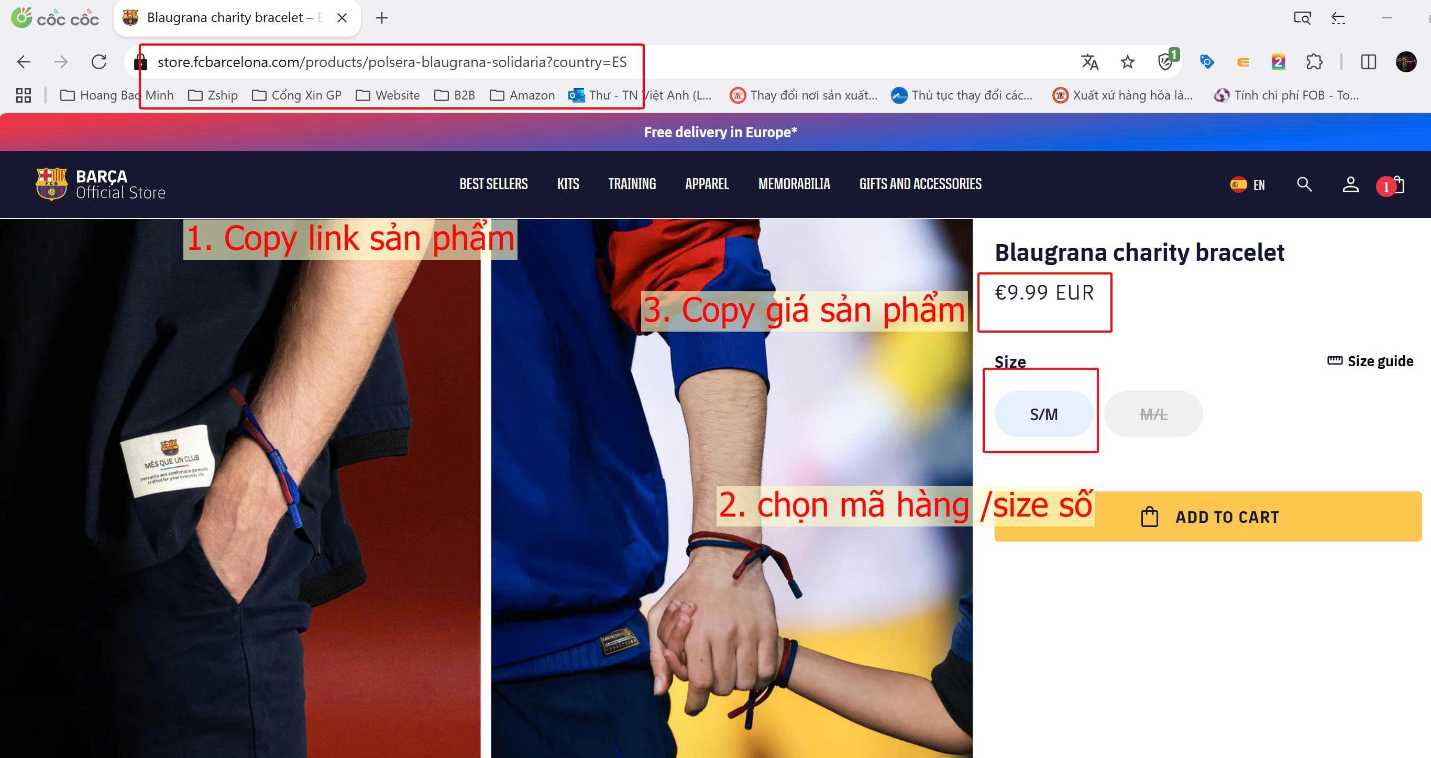Open the Best Sellers menu item
1431x758 pixels.
[493, 184]
